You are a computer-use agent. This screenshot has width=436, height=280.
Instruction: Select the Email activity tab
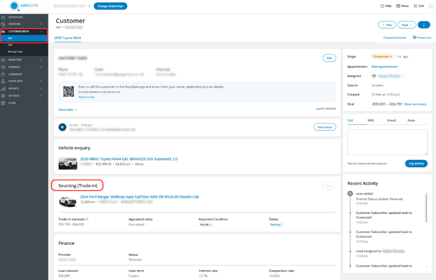[391, 120]
